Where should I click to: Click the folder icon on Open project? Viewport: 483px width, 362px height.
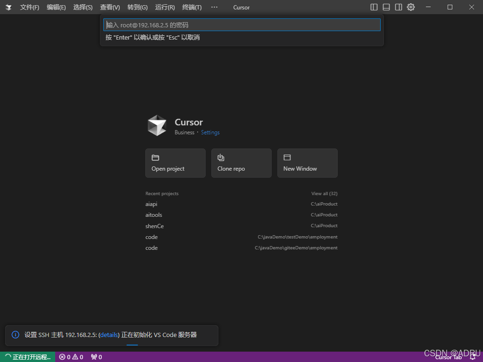point(155,157)
